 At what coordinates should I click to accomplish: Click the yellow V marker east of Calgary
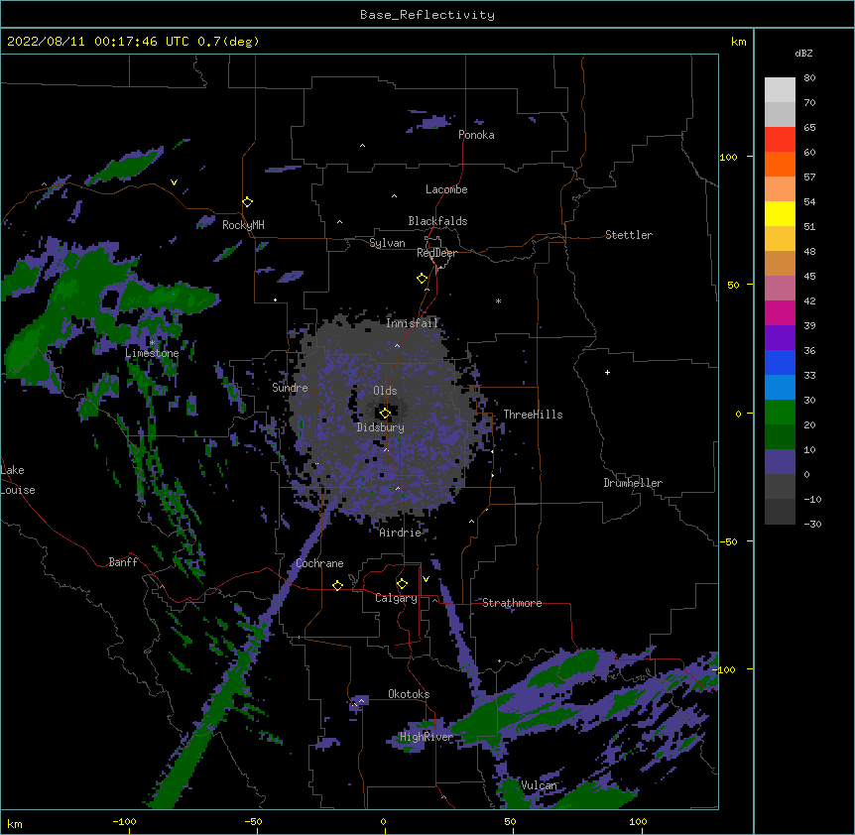click(x=426, y=579)
